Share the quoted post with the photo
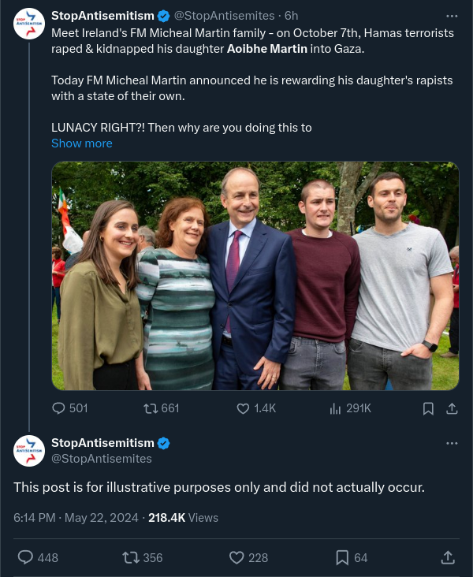 [x=452, y=408]
